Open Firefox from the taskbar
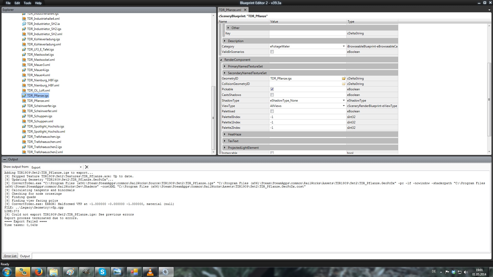The height and width of the screenshot is (277, 493). tap(39, 272)
